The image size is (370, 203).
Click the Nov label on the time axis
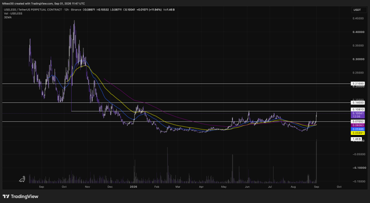(88, 187)
